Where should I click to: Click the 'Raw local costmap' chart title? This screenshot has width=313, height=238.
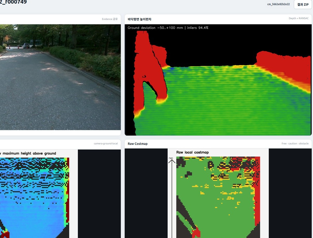point(192,152)
